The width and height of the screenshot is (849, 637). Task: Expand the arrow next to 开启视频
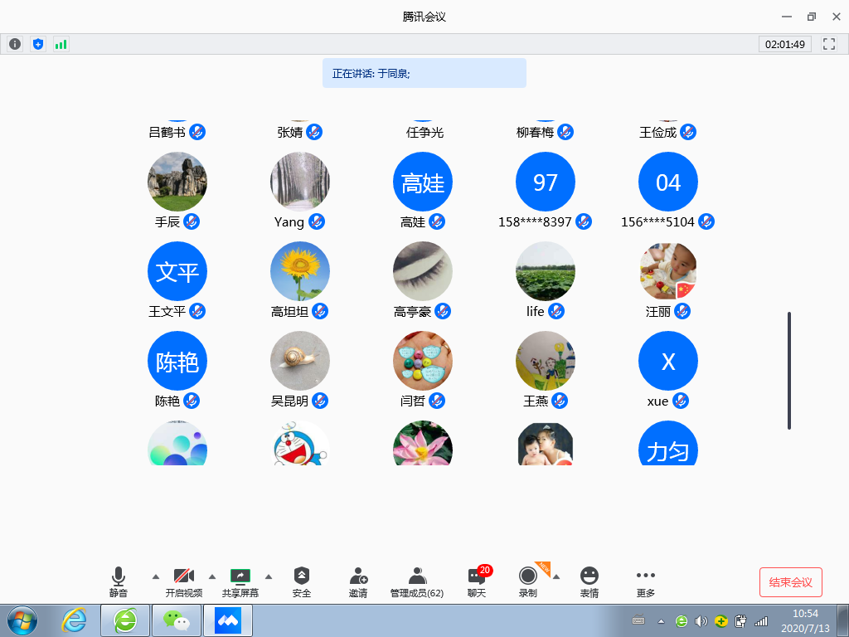[211, 576]
